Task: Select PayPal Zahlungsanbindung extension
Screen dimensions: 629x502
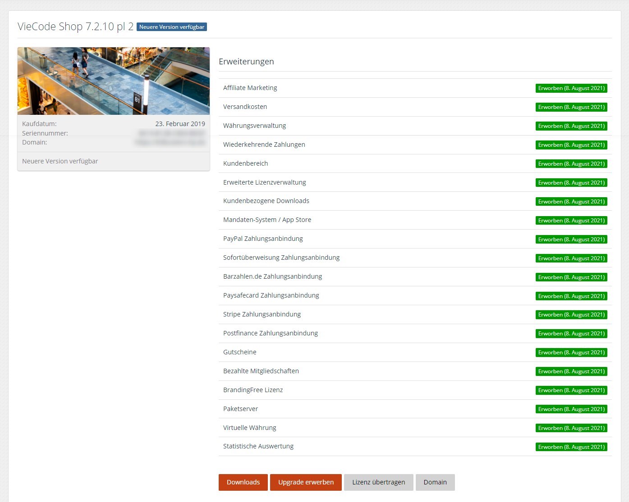Action: coord(263,239)
